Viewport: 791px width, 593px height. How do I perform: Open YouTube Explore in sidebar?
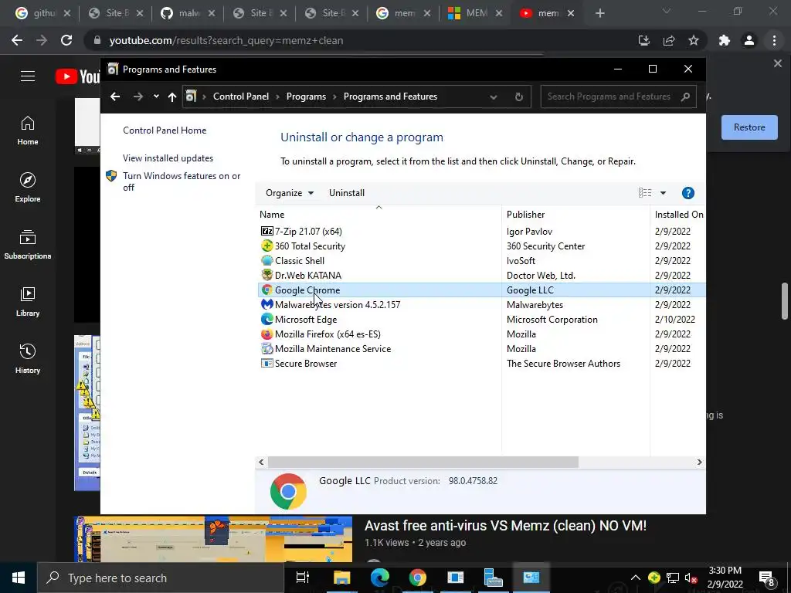point(28,187)
